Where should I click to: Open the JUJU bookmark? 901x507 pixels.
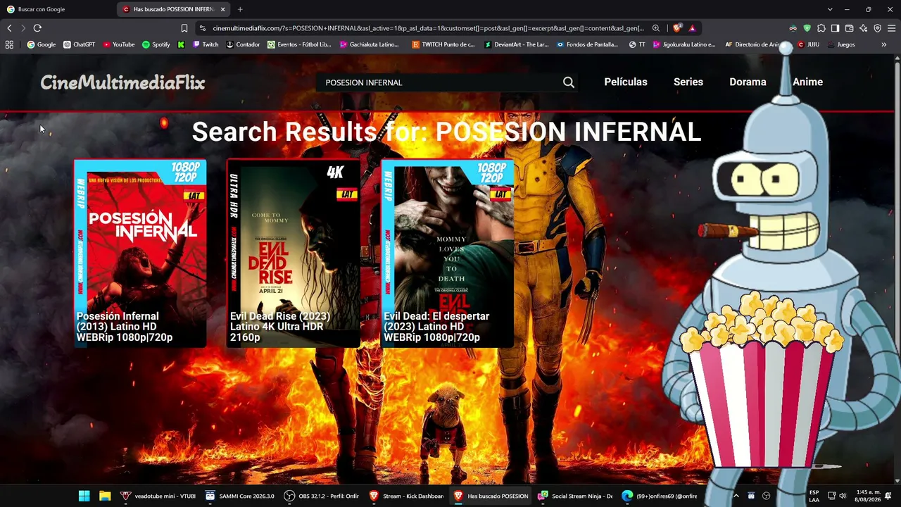point(808,44)
